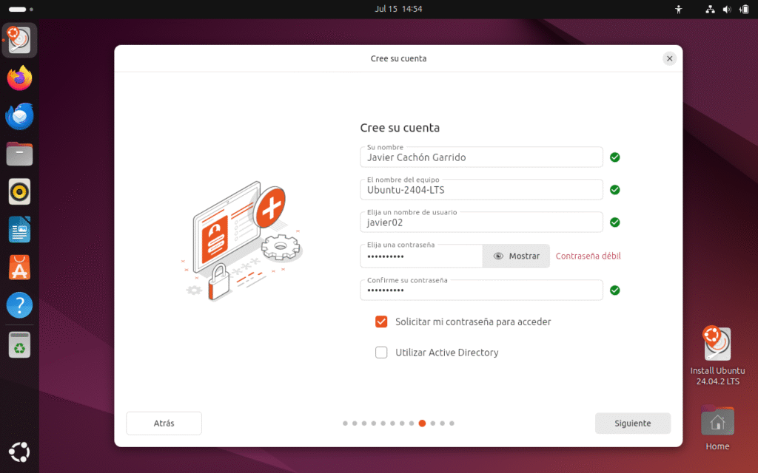Open the Home folder desktop icon
The width and height of the screenshot is (758, 473).
717,428
